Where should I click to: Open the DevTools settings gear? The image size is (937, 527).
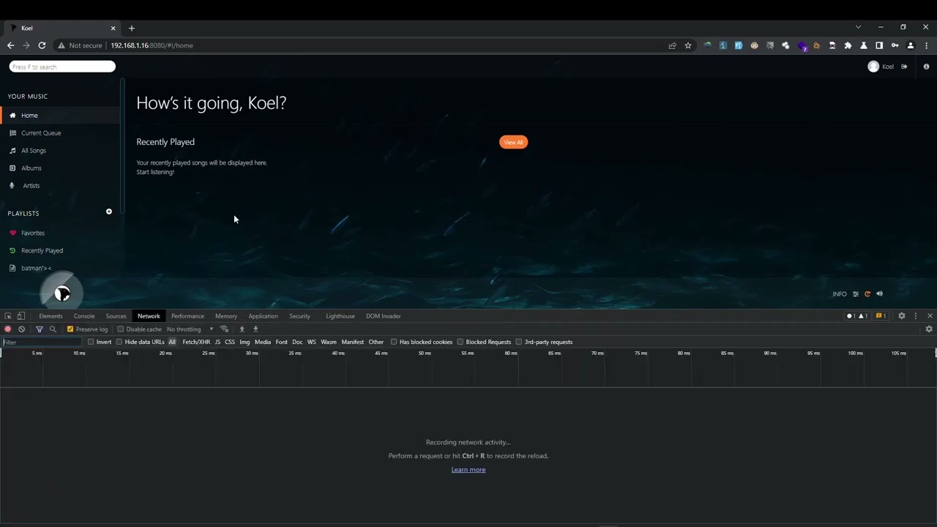pos(902,316)
